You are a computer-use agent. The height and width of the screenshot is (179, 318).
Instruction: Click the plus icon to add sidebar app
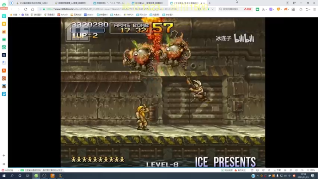4,156
